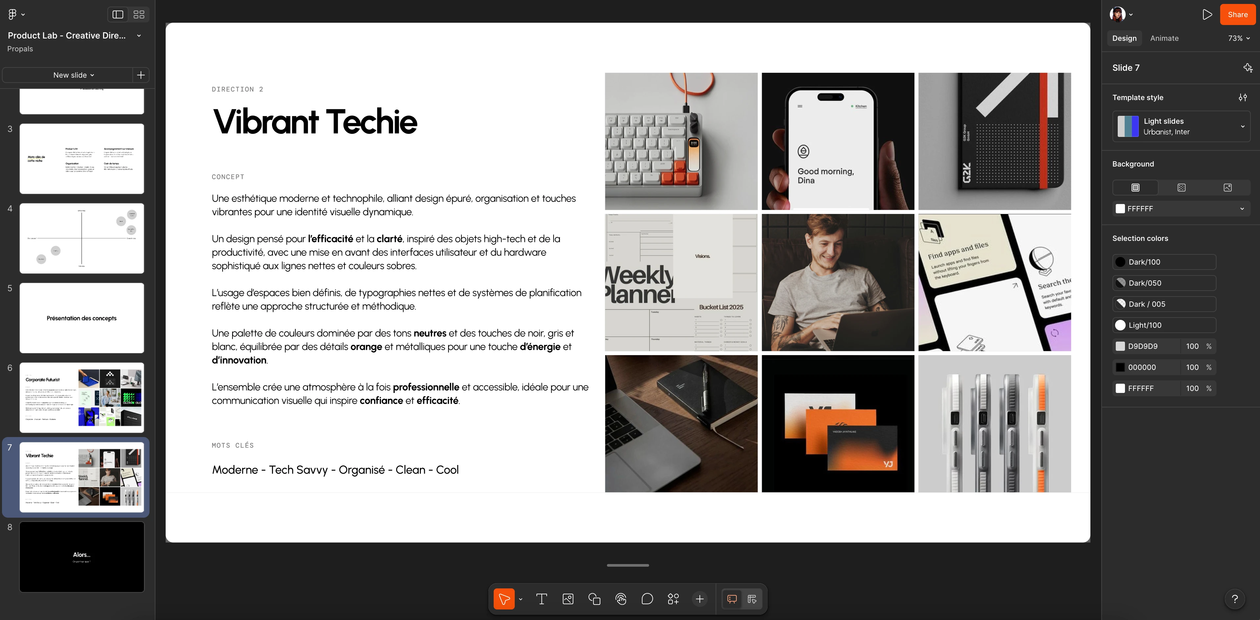Select the solid background fill option

(1135, 188)
